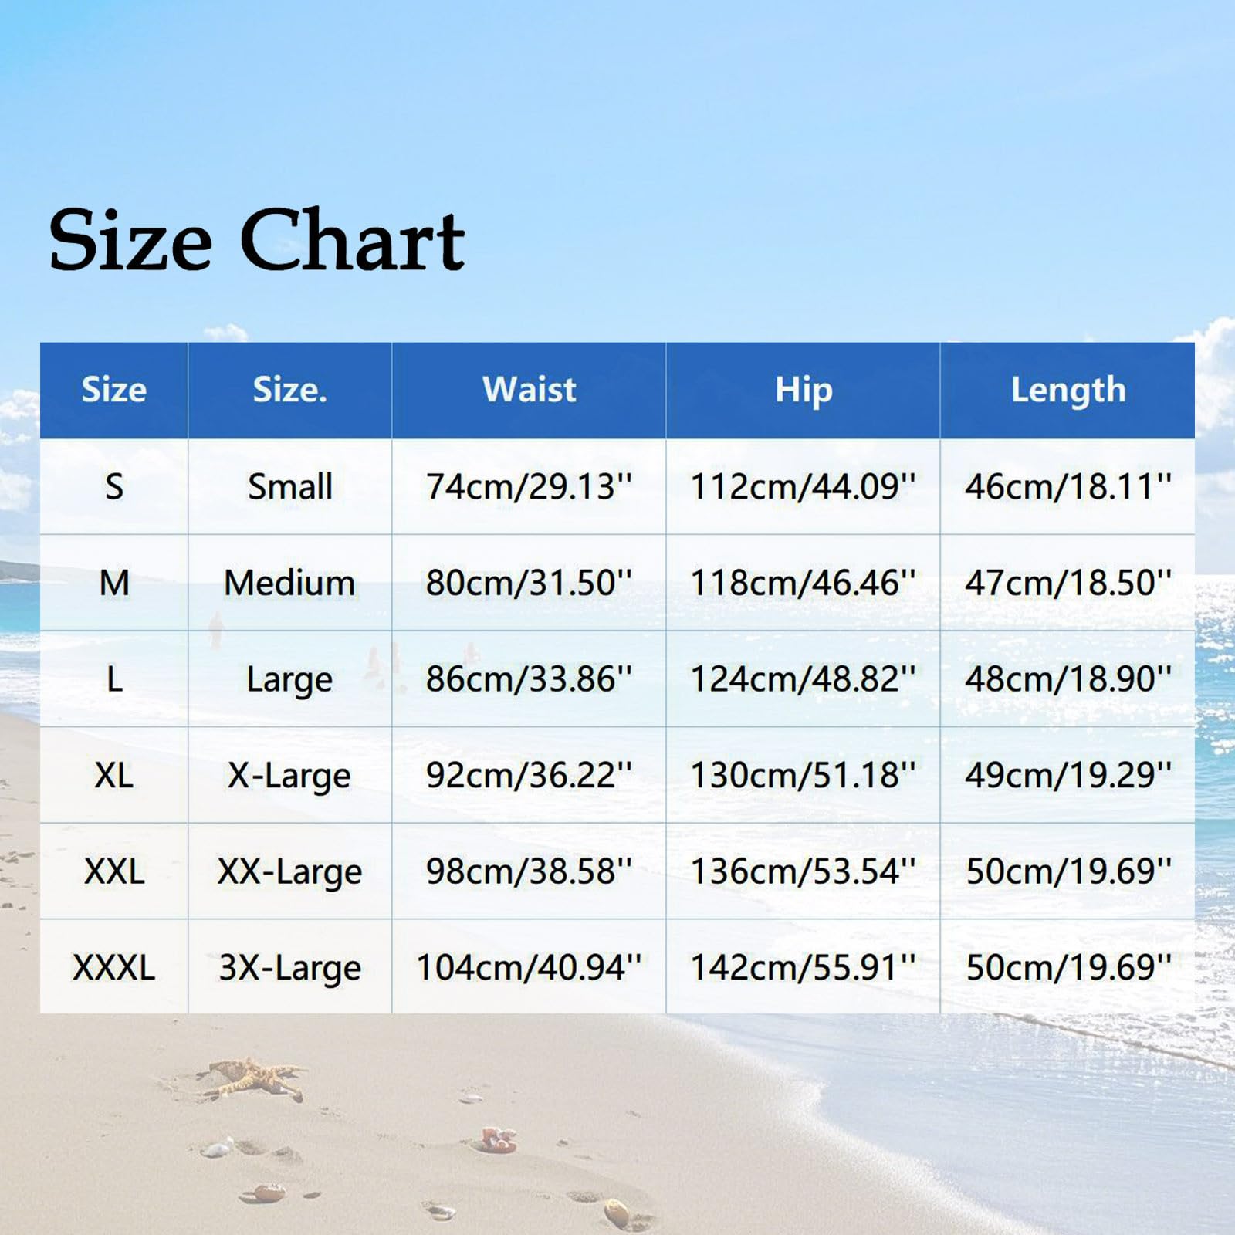Click the Length column header
The height and width of the screenshot is (1235, 1235).
[1069, 390]
